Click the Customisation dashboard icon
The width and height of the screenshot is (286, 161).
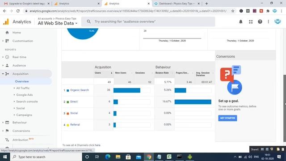coord(7,41)
